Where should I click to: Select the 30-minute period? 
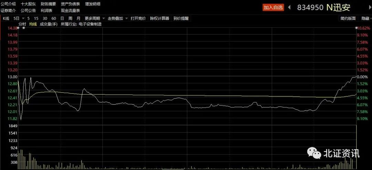(x=45, y=19)
